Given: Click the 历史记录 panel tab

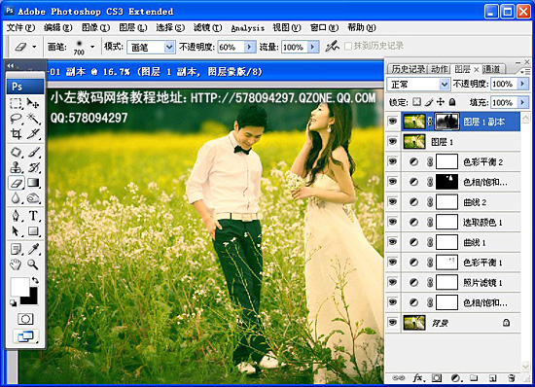Looking at the screenshot, I should [408, 69].
